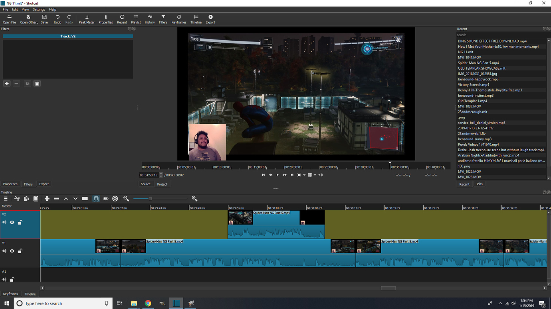This screenshot has width=551, height=309.
Task: Open the Edit menu
Action: (15, 9)
